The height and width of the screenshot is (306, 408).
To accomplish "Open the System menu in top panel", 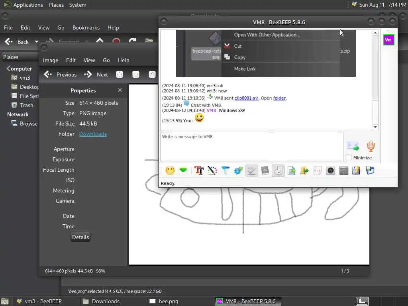I will click(78, 5).
